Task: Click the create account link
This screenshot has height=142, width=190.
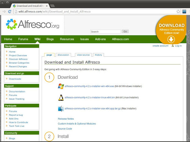Action: pos(161,46)
